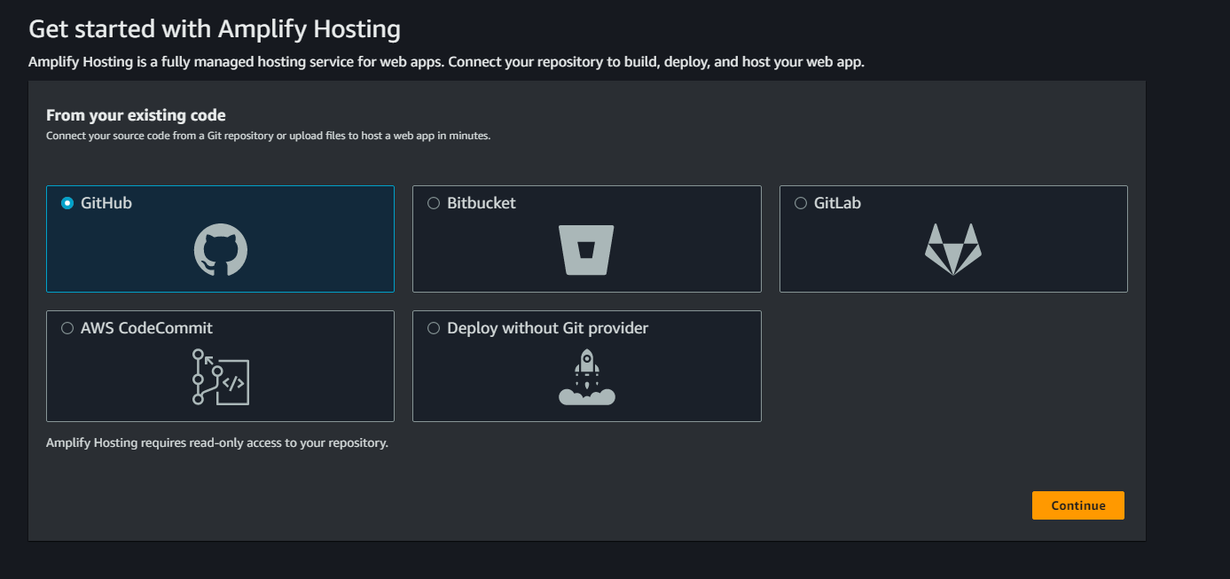The image size is (1230, 579).
Task: Click the GitHub octocat logo
Action: (221, 249)
